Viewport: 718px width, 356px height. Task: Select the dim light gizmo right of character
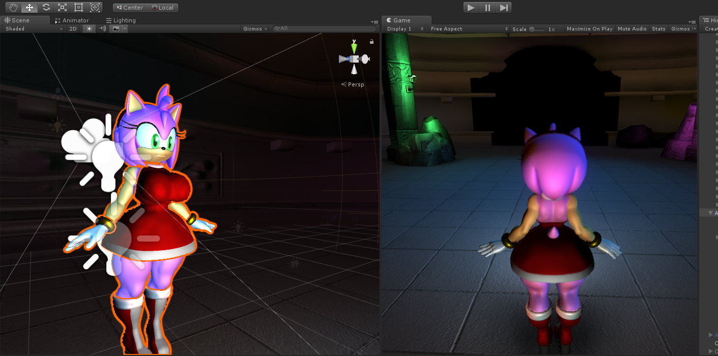237,226
